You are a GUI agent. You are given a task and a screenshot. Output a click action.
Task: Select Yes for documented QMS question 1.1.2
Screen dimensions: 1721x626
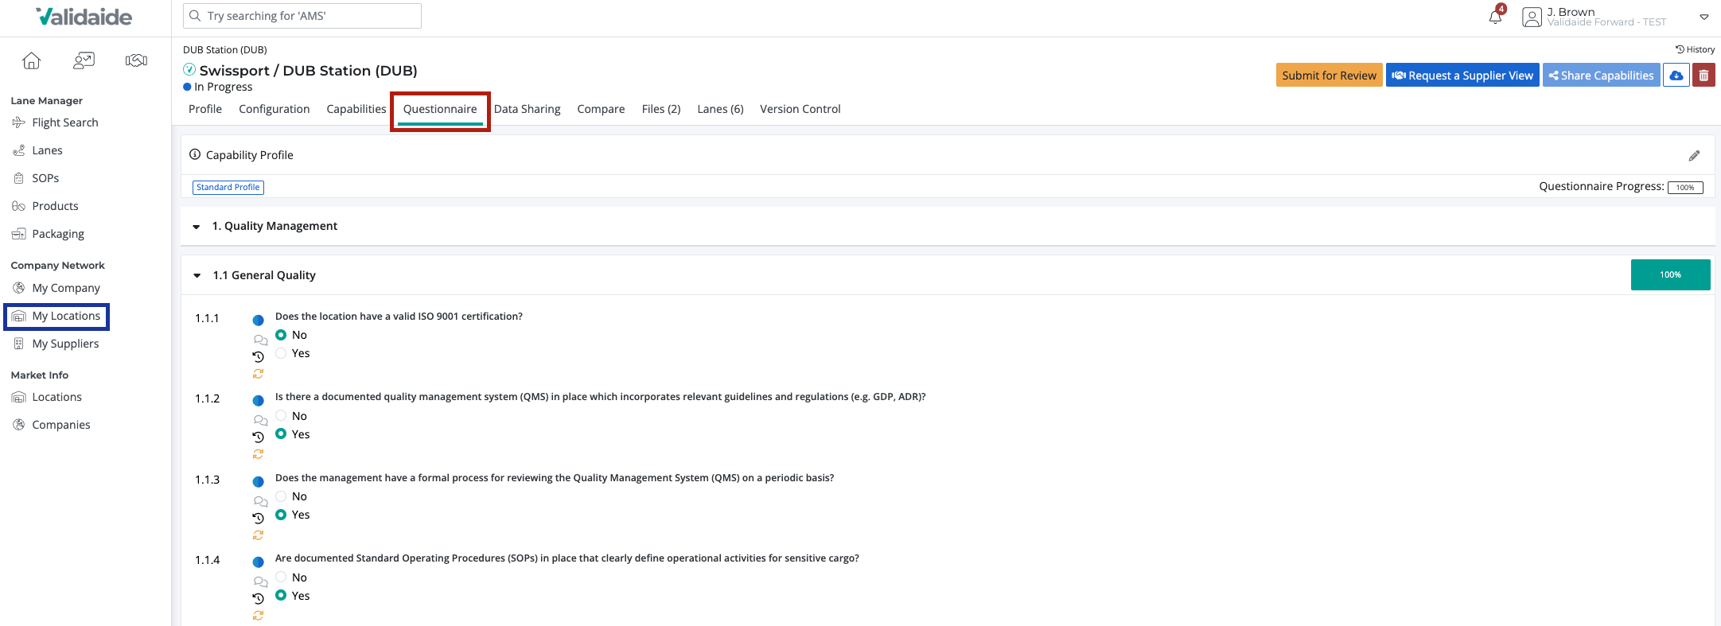[281, 434]
